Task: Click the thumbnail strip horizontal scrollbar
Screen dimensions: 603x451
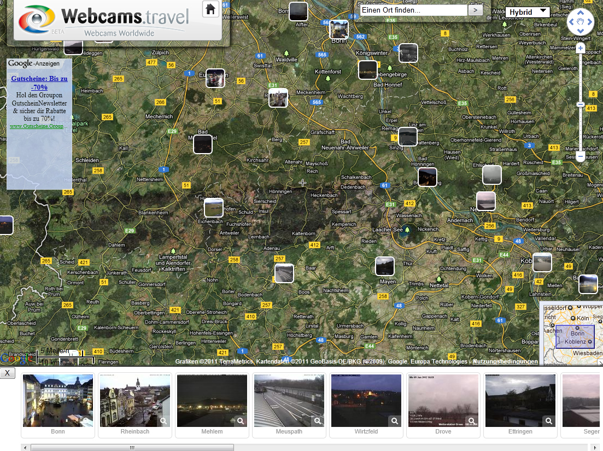Action: click(x=132, y=447)
